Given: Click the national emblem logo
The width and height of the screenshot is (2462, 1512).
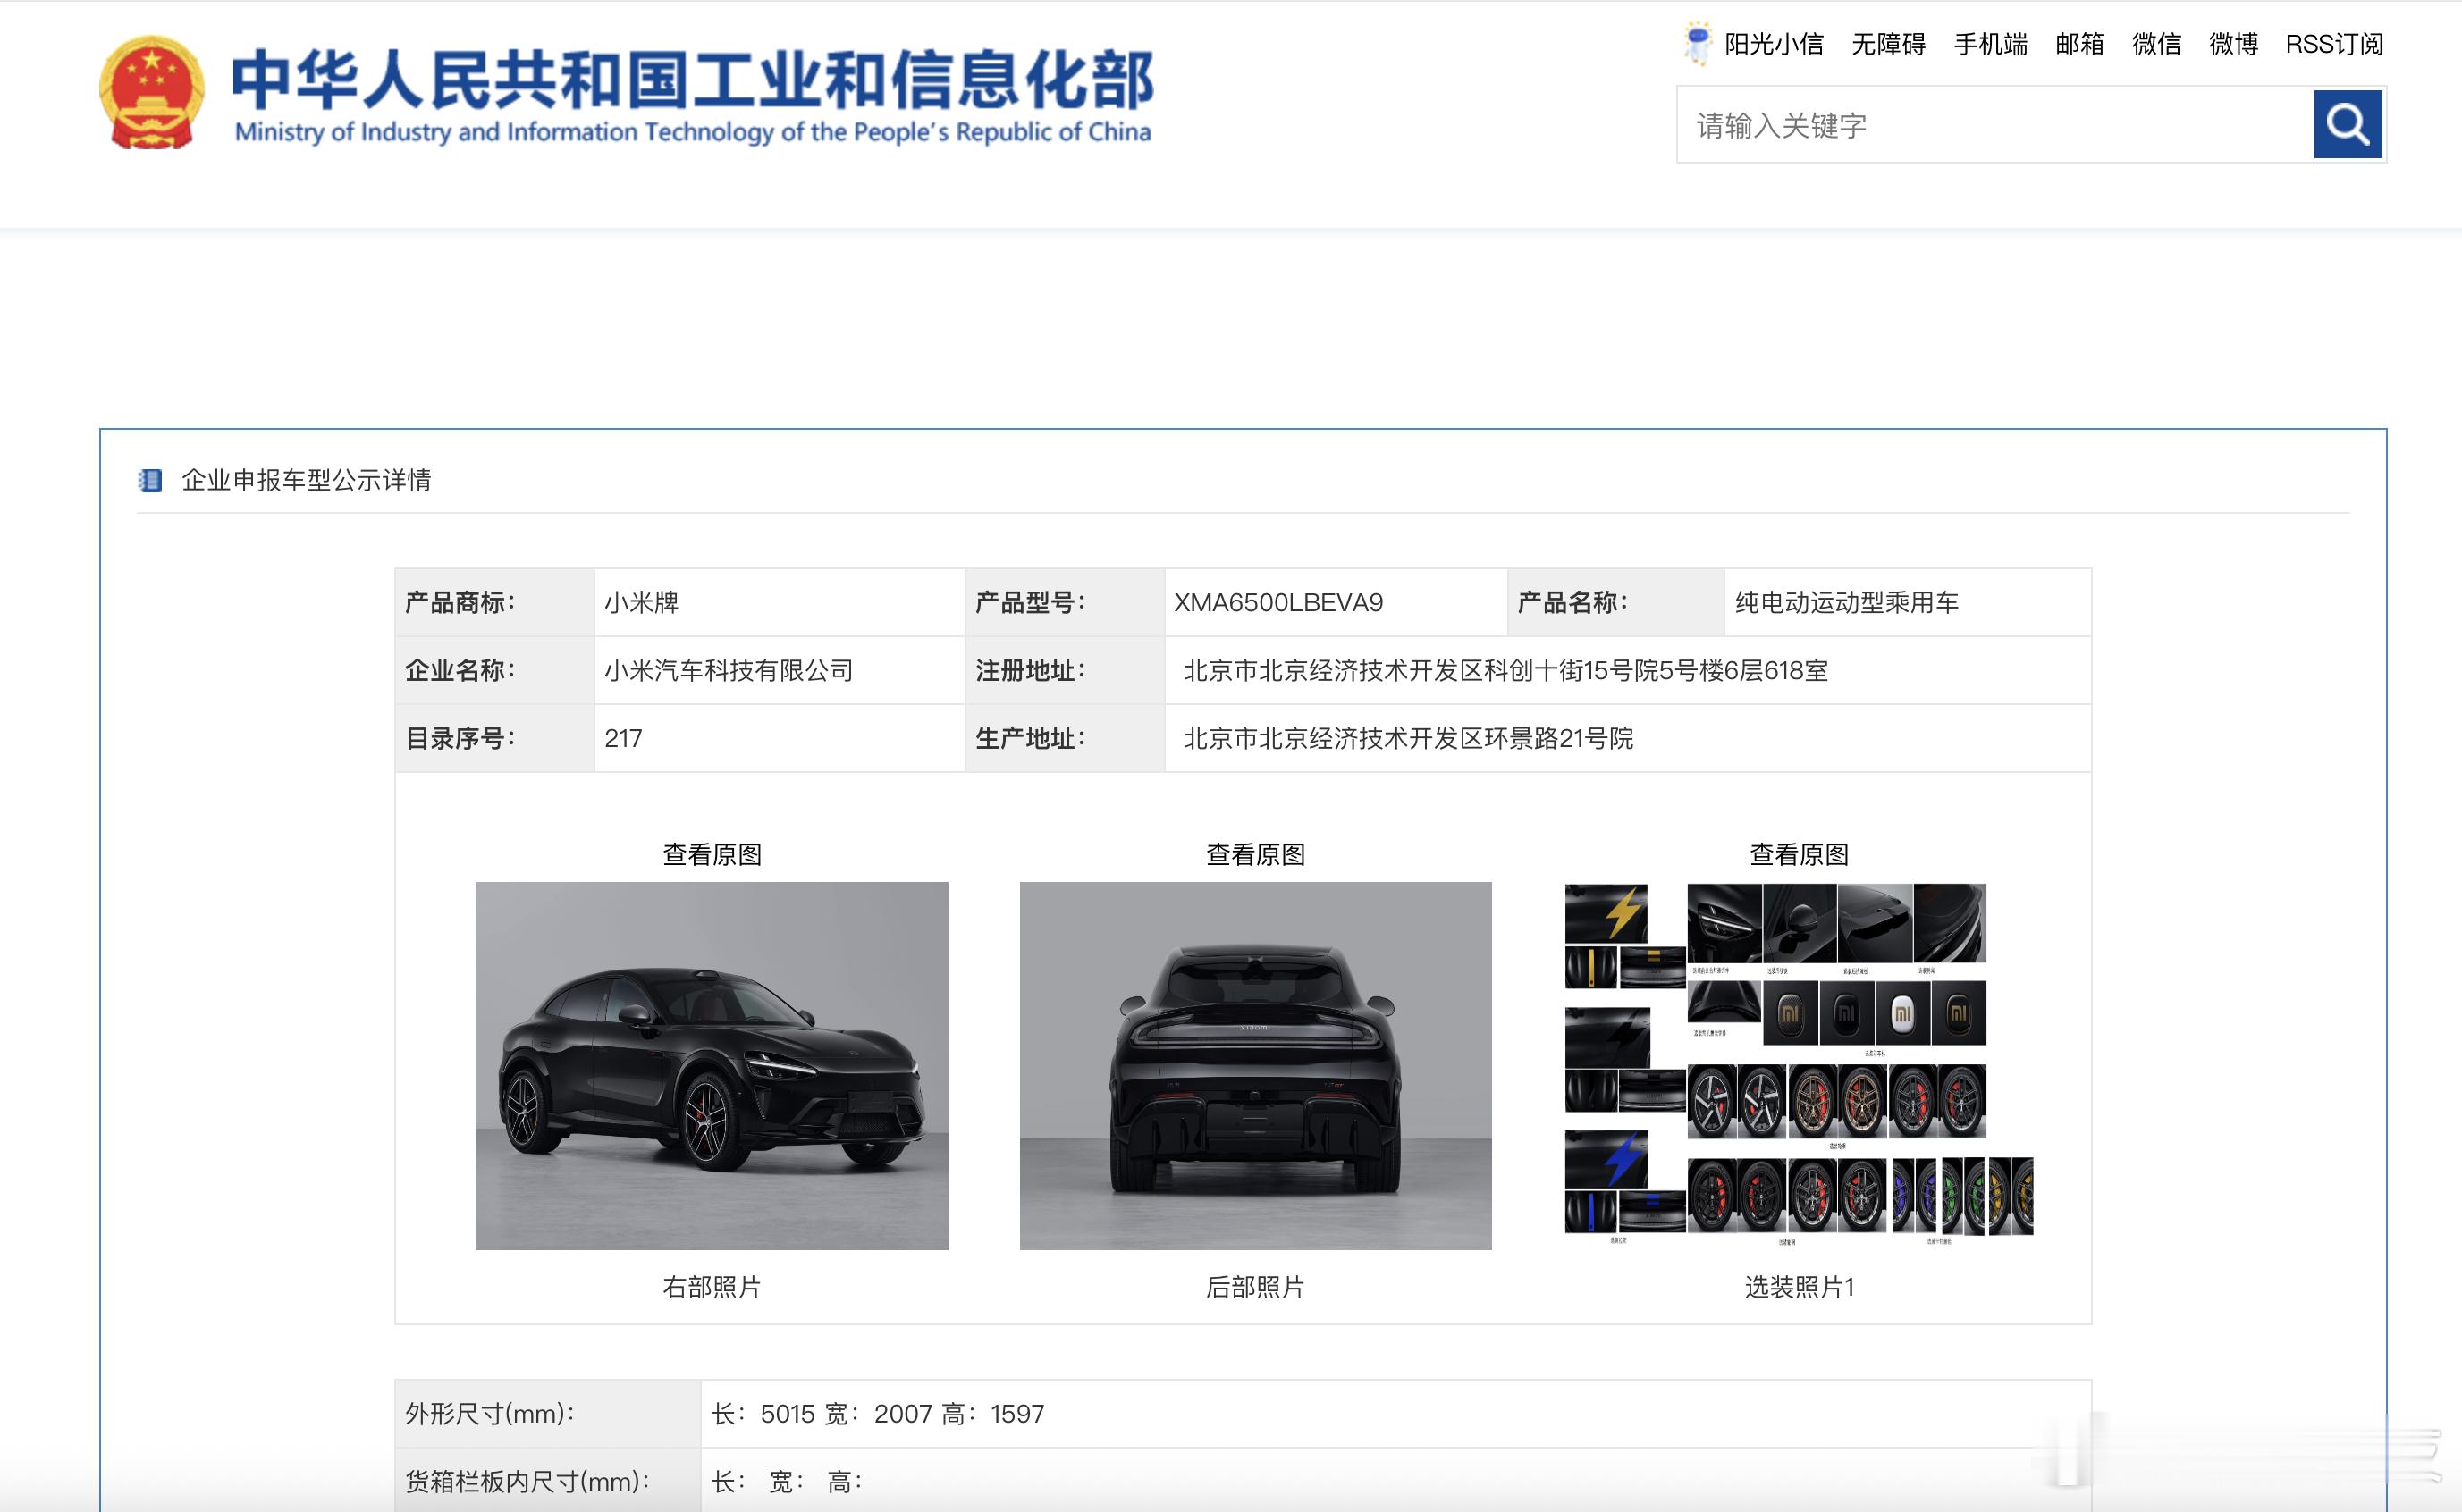Looking at the screenshot, I should [x=152, y=92].
